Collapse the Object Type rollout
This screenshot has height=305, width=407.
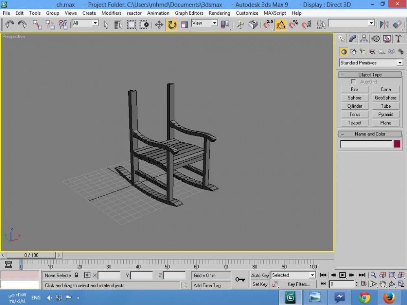(342, 75)
